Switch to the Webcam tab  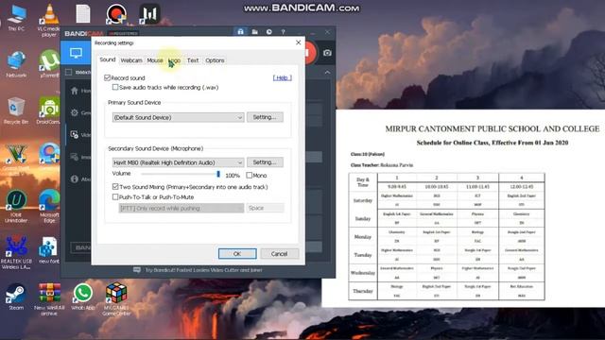(x=131, y=60)
